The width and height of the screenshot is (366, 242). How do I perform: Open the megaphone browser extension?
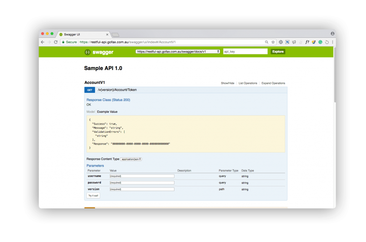pyautogui.click(x=294, y=42)
